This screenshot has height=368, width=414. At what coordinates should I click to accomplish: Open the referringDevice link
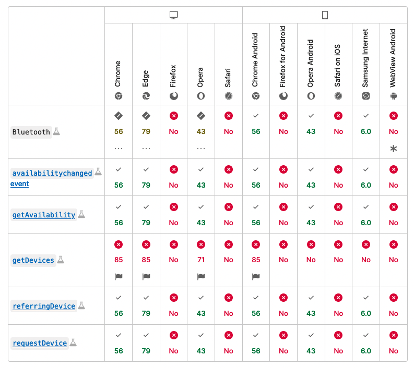tap(44, 306)
